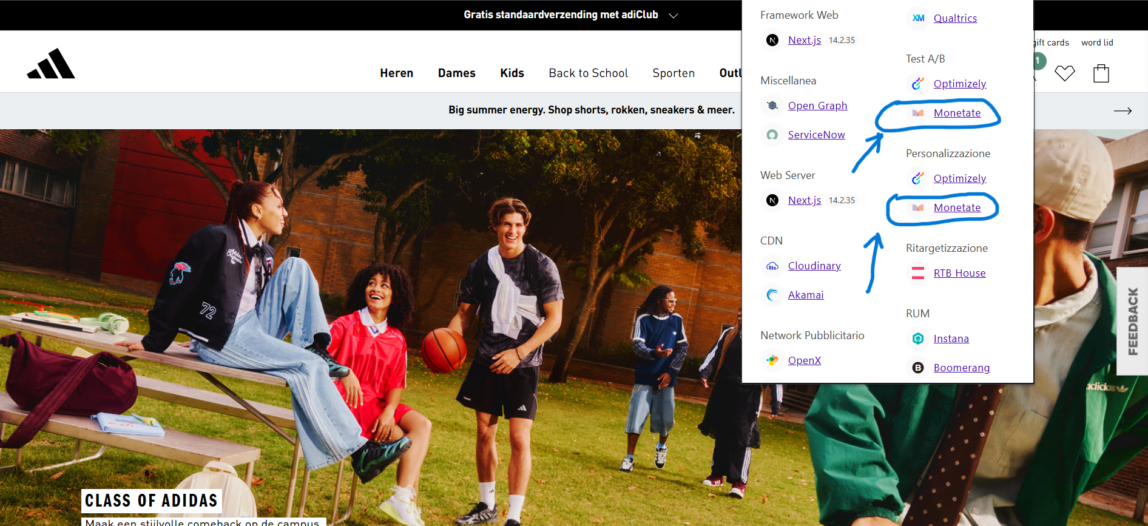Click the 'Framework Web' category heading

point(799,15)
